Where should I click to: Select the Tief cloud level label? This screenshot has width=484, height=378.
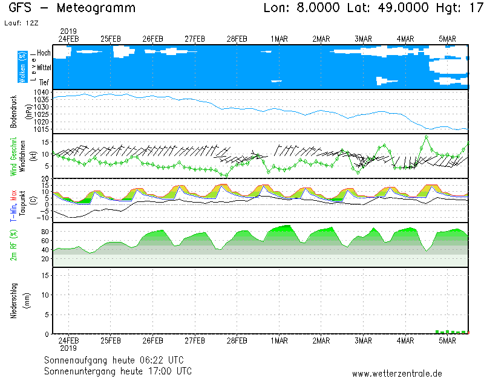click(45, 82)
